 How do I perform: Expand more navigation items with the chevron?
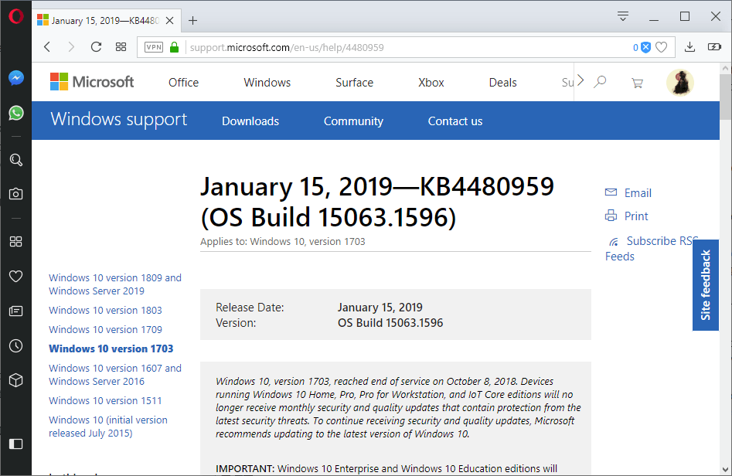click(580, 80)
